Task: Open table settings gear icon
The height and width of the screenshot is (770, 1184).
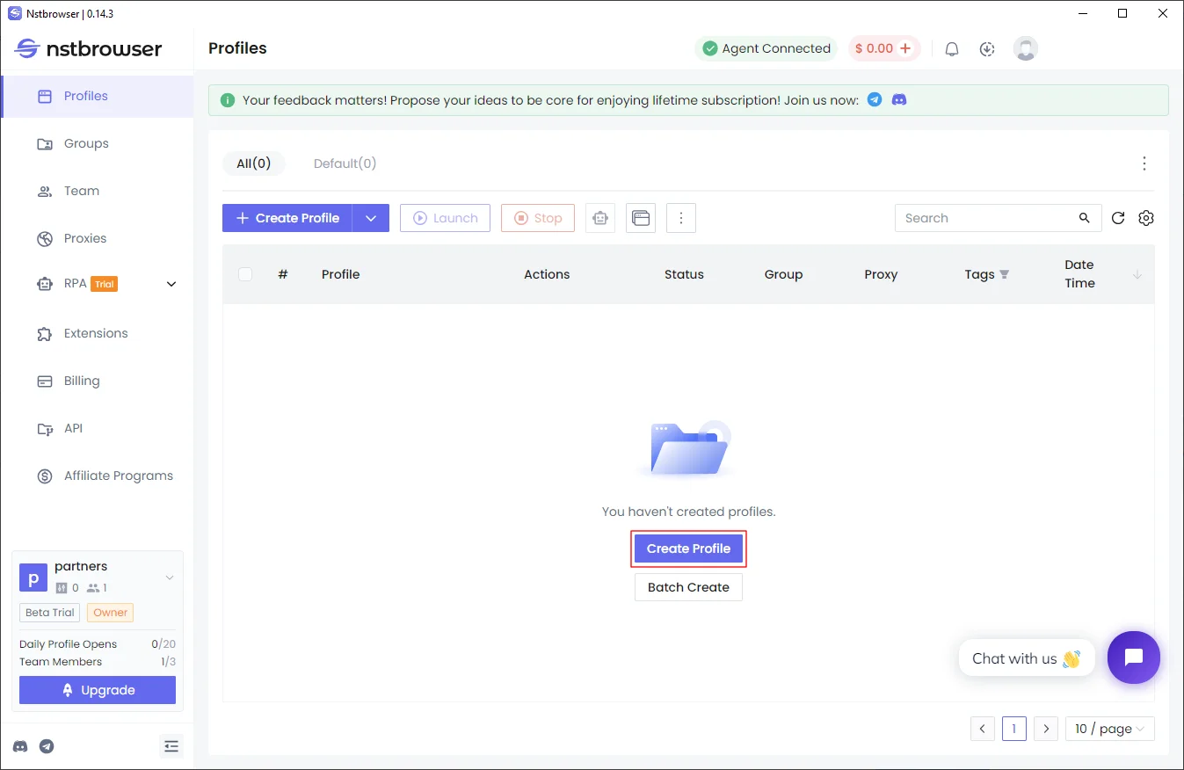Action: point(1145,218)
